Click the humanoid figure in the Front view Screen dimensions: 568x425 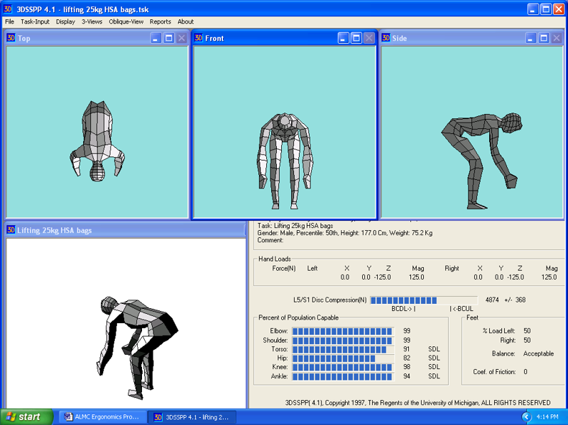[x=285, y=161]
